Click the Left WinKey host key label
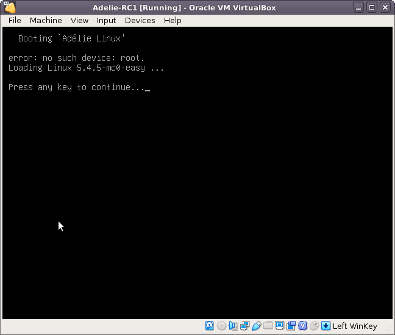 (x=355, y=326)
